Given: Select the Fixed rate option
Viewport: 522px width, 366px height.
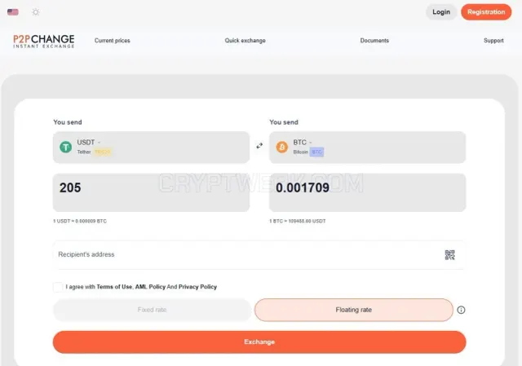Looking at the screenshot, I should click(153, 310).
